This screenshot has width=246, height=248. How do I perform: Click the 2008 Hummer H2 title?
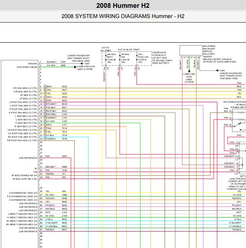point(123,5)
